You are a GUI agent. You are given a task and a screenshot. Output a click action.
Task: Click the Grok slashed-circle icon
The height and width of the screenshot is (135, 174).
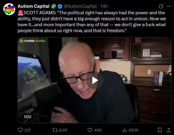[x=161, y=7]
